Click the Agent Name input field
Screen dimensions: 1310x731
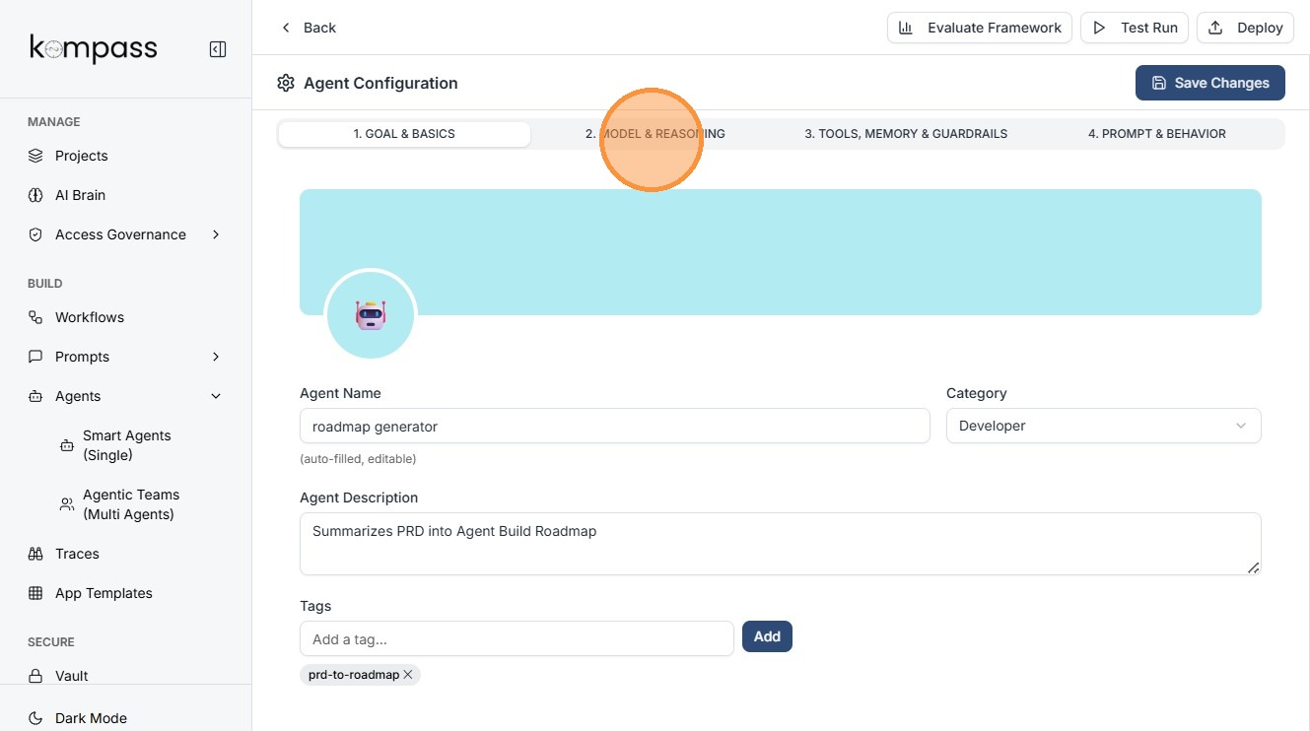point(614,426)
